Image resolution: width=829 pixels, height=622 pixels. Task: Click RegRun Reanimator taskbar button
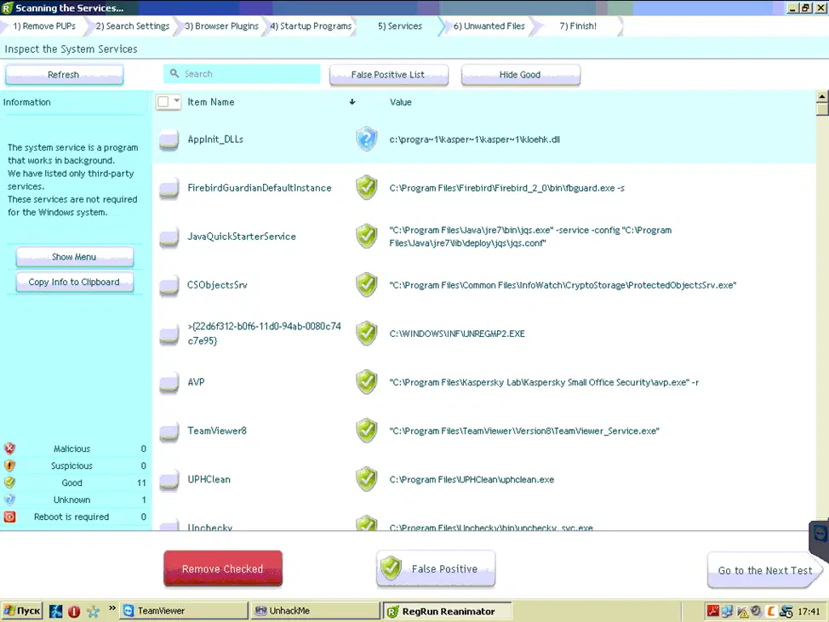point(447,611)
